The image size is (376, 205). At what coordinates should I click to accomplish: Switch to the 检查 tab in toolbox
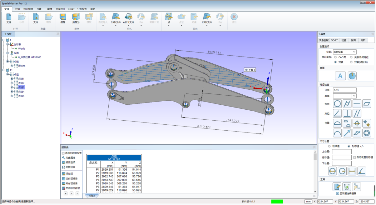[344, 40]
